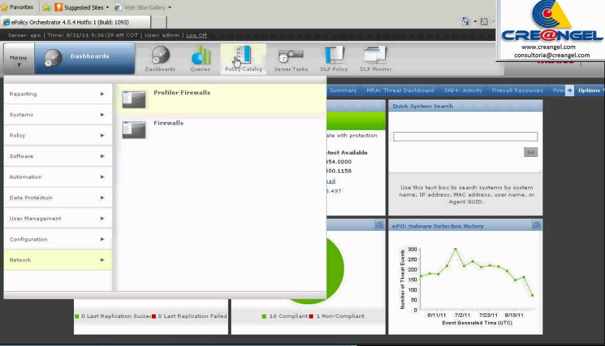The image size is (605, 346).
Task: Switch to Firewall Resources tab
Action: [x=517, y=91]
